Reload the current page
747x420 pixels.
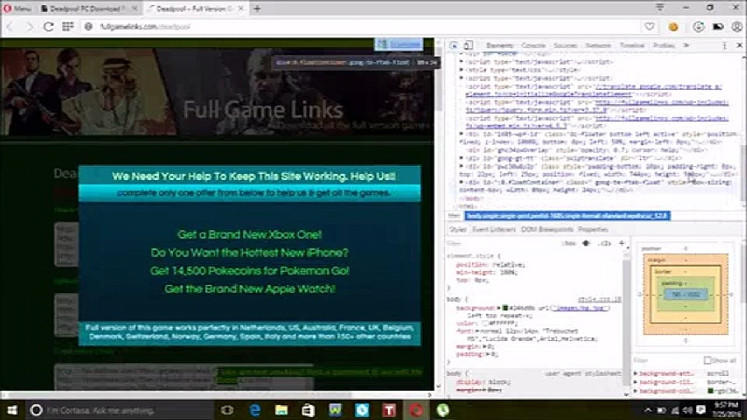[x=48, y=27]
